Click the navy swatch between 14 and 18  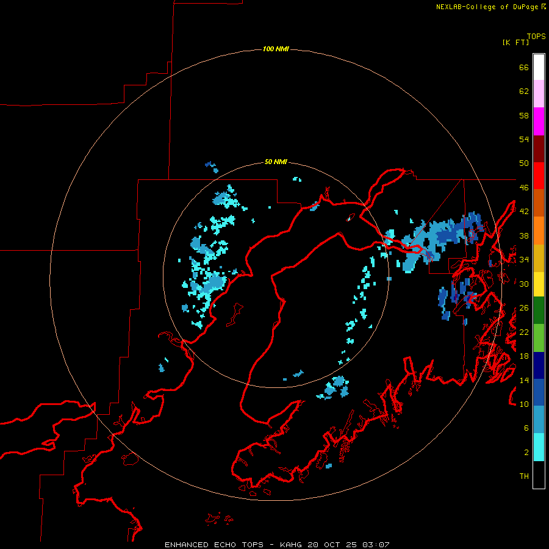coord(539,365)
